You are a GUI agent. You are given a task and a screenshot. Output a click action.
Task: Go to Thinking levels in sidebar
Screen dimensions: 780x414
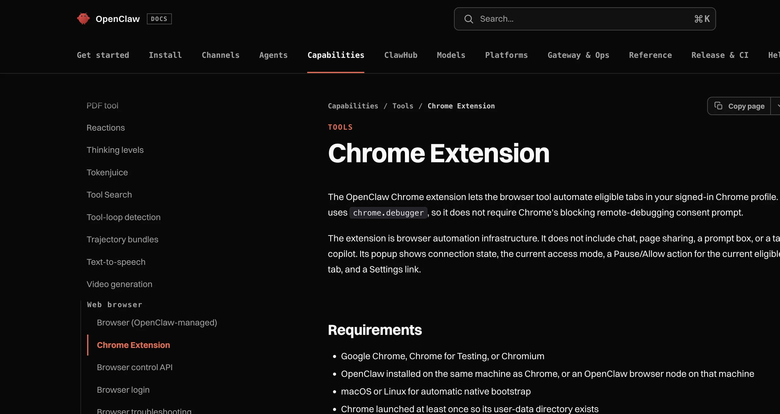pyautogui.click(x=115, y=150)
